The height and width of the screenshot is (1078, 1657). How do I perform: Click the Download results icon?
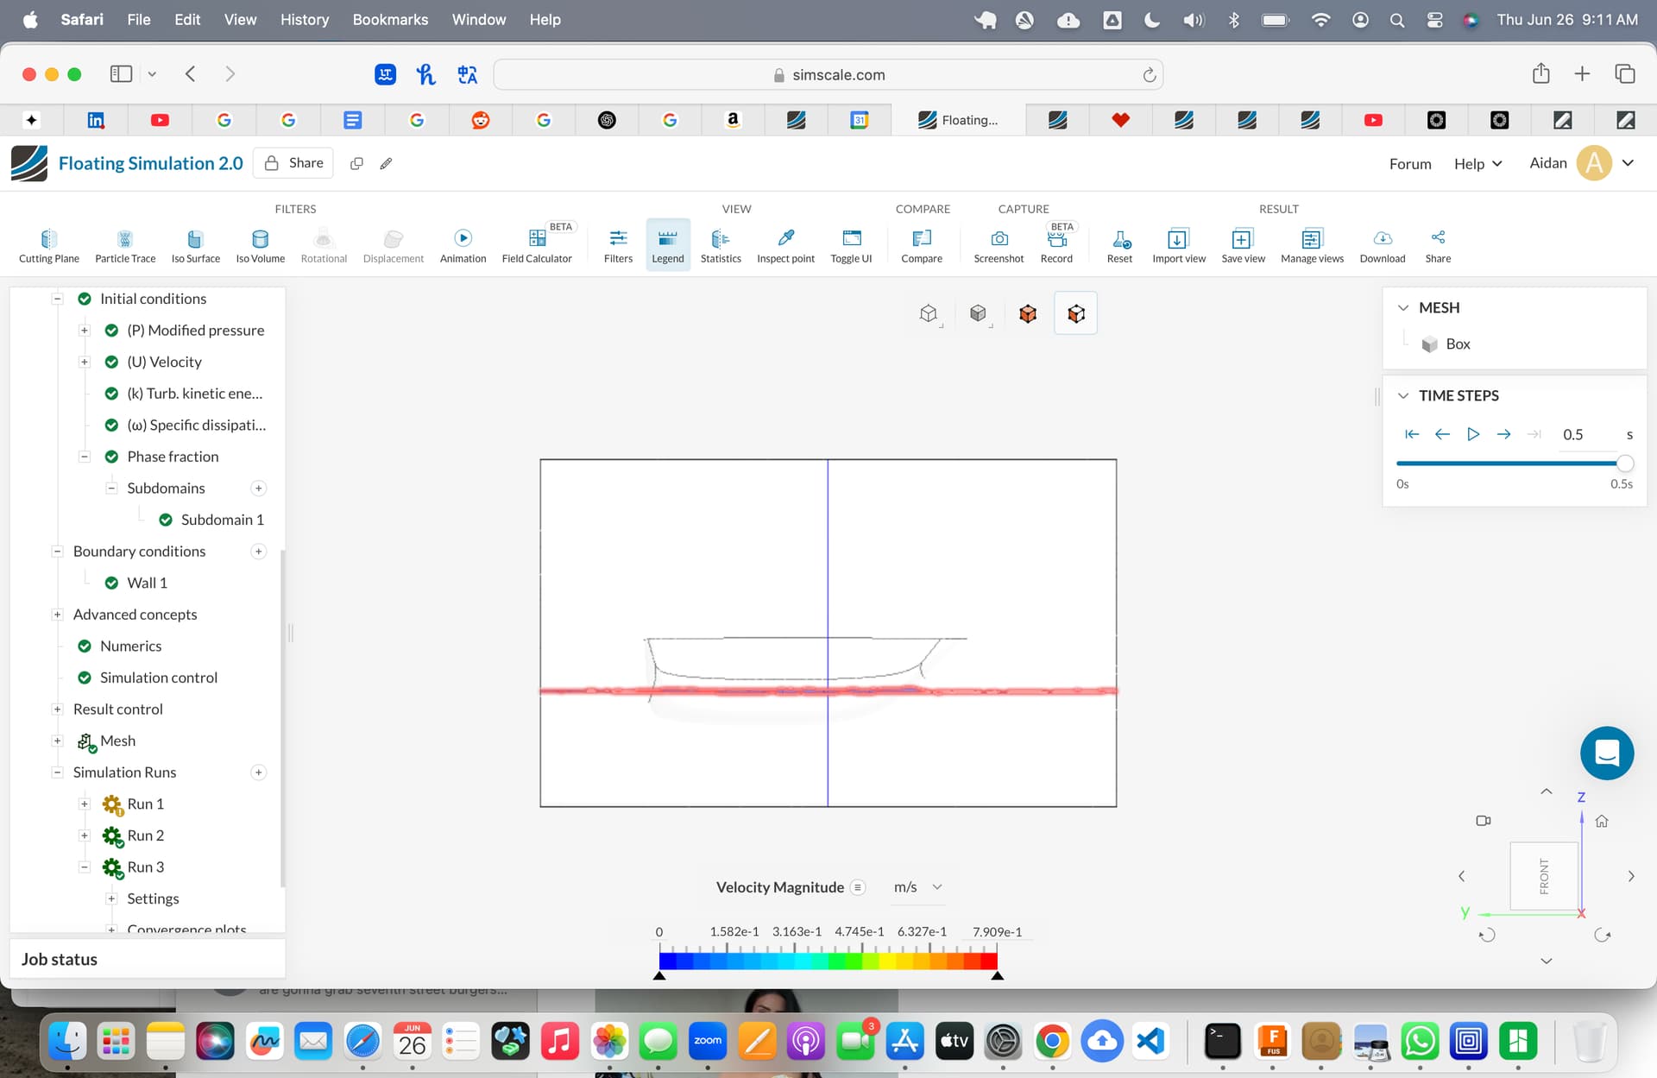[1382, 245]
